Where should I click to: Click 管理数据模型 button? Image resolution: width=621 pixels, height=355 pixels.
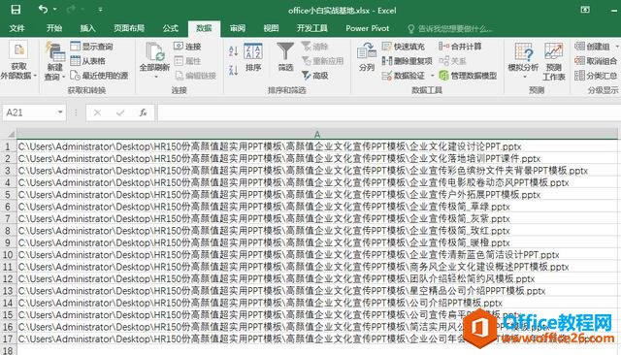coord(468,76)
